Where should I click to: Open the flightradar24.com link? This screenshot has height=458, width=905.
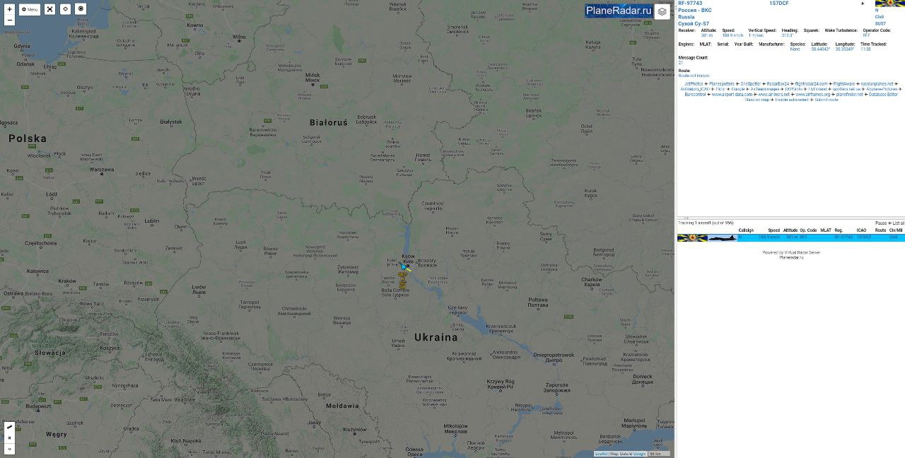tap(811, 84)
